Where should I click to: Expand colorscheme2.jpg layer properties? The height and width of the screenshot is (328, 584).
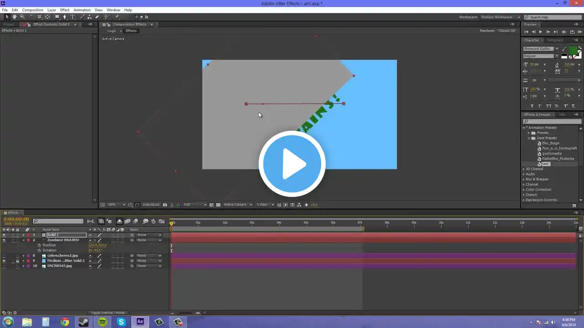(x=24, y=256)
